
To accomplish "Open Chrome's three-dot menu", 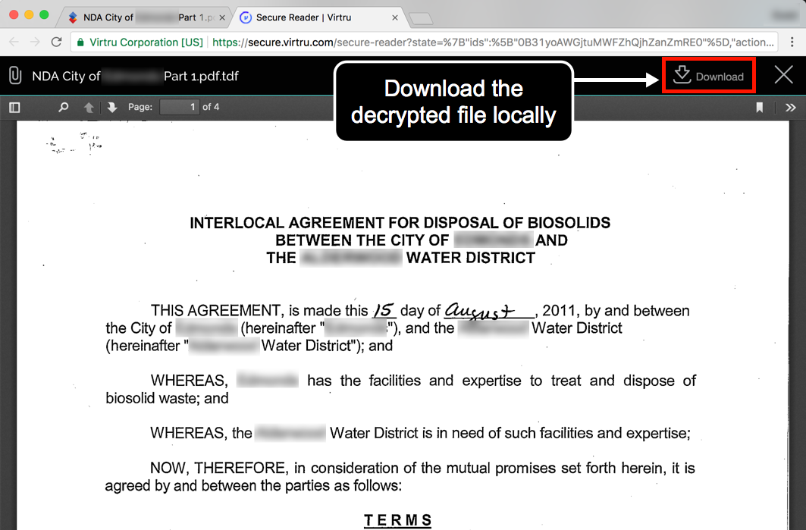I will click(x=791, y=43).
